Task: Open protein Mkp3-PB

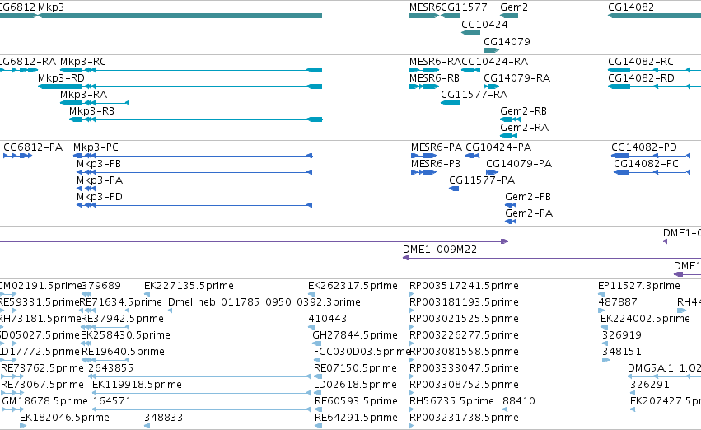Action: click(194, 172)
